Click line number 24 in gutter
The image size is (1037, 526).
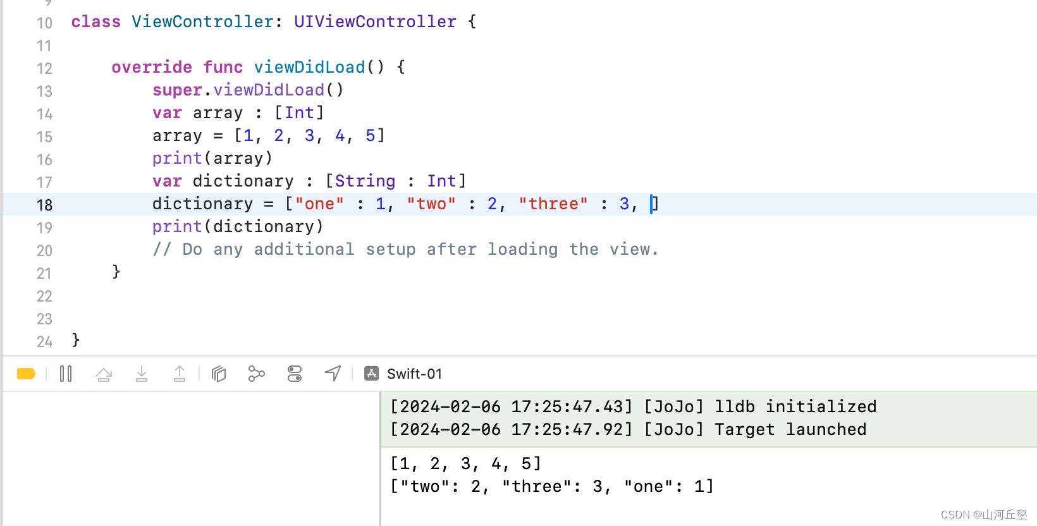point(44,341)
